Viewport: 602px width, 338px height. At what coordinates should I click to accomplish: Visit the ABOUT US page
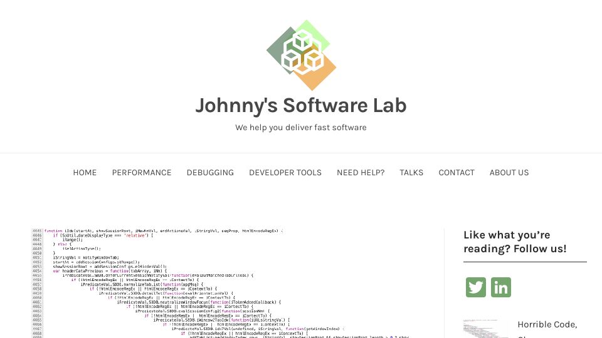[x=509, y=173]
